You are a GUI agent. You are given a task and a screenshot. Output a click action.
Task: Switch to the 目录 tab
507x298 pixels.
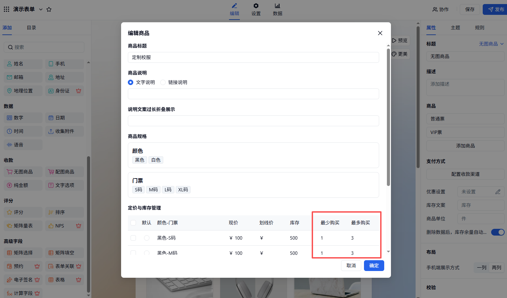coord(31,28)
